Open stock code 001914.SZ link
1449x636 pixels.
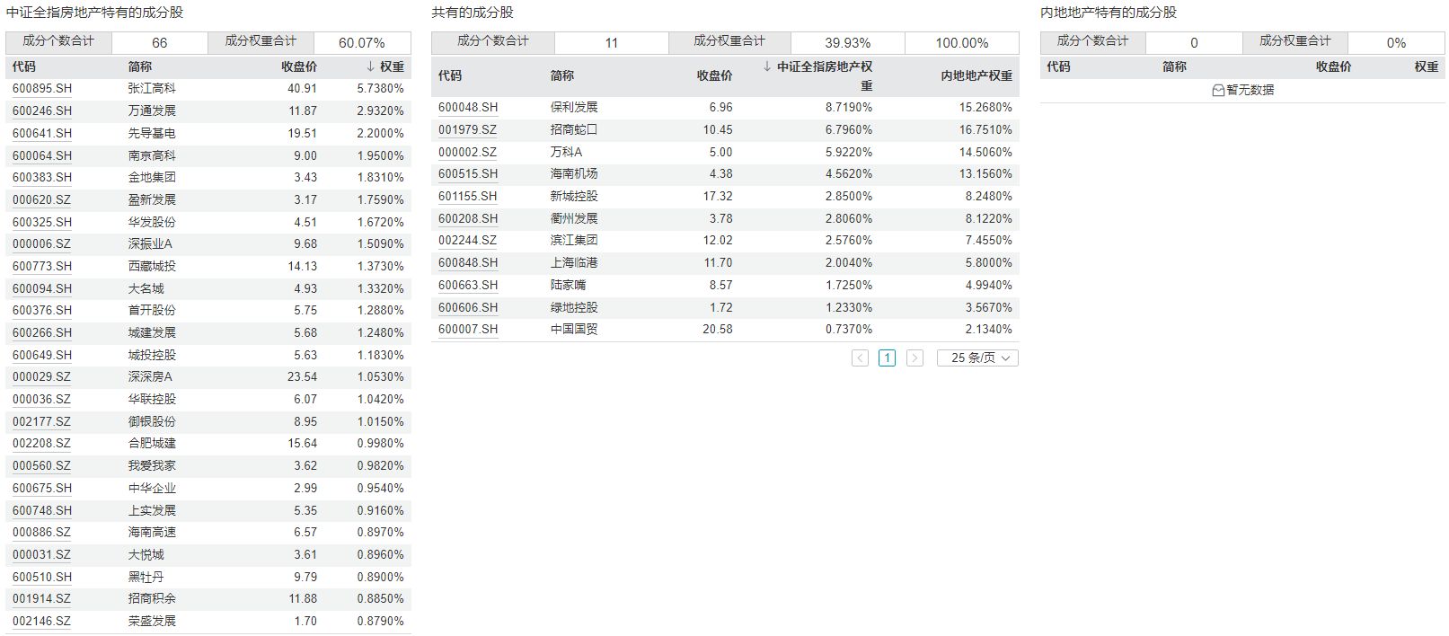pos(41,598)
